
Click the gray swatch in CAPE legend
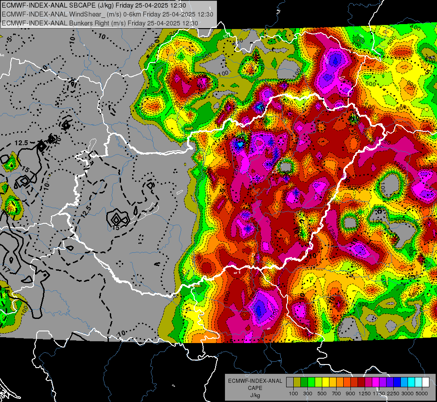tap(290, 382)
